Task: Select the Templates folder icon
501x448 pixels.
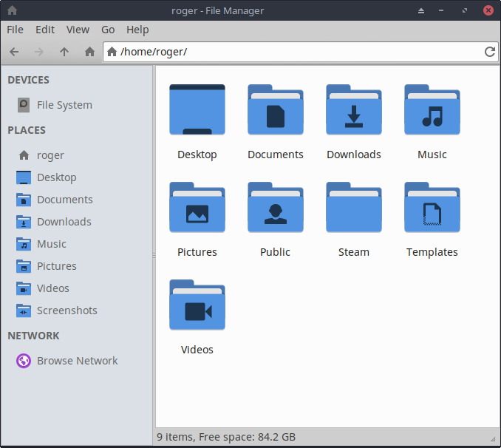Action: (x=432, y=207)
